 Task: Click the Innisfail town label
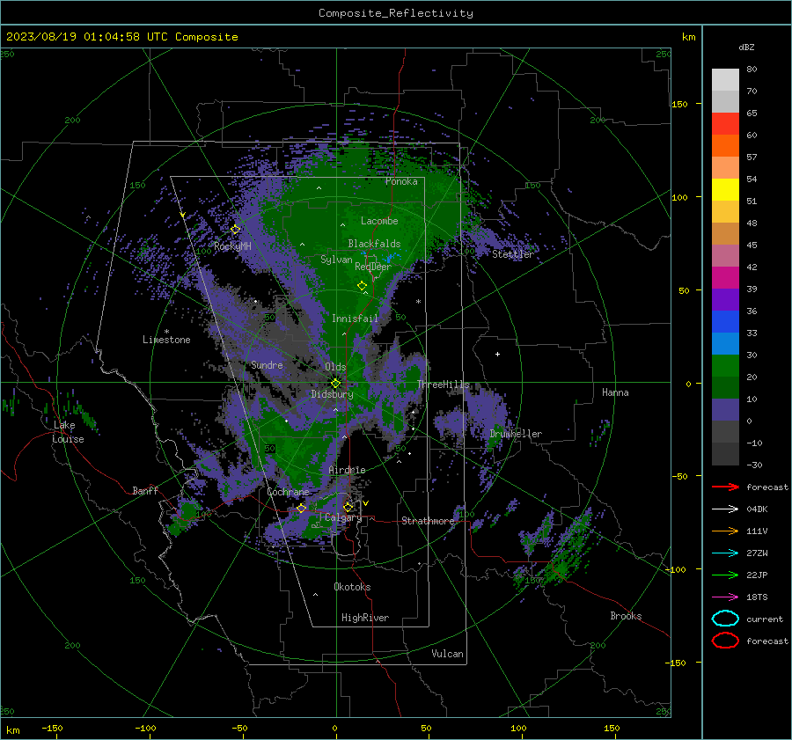click(x=355, y=319)
